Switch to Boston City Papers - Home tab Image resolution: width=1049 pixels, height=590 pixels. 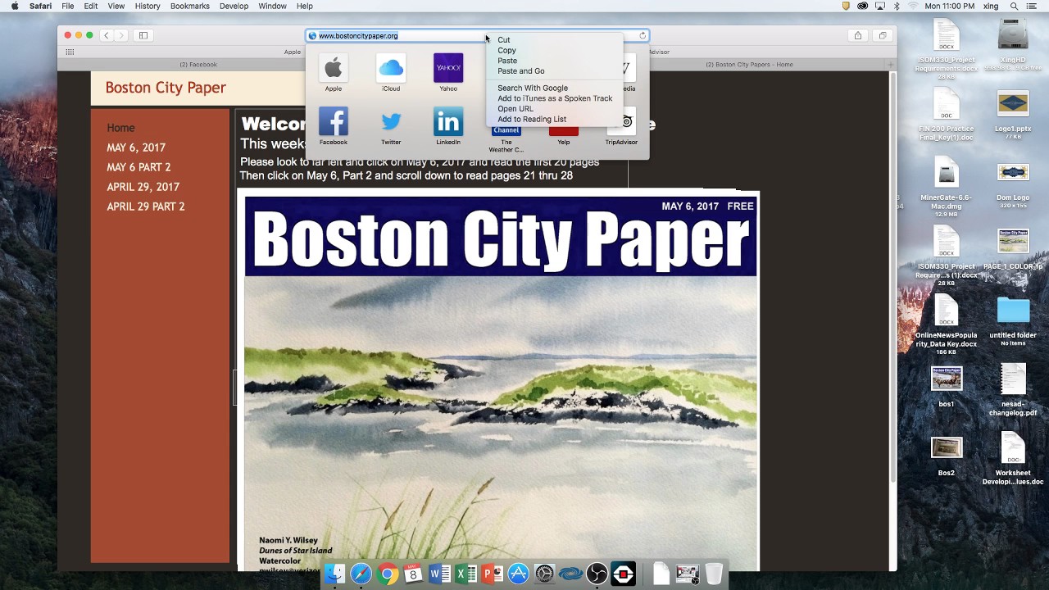click(749, 64)
